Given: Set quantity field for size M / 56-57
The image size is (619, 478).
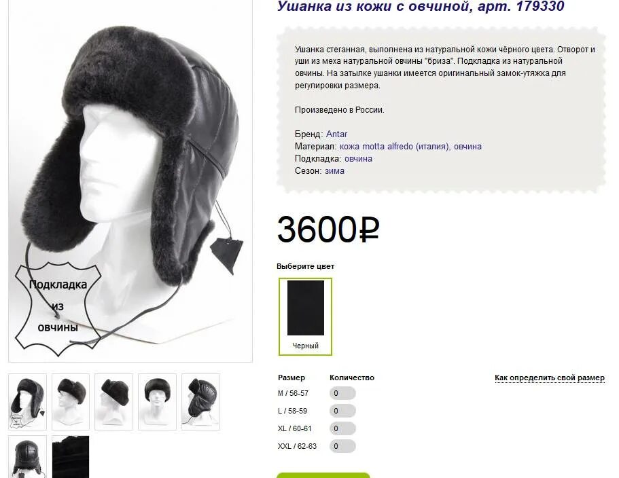Looking at the screenshot, I should click(x=342, y=393).
